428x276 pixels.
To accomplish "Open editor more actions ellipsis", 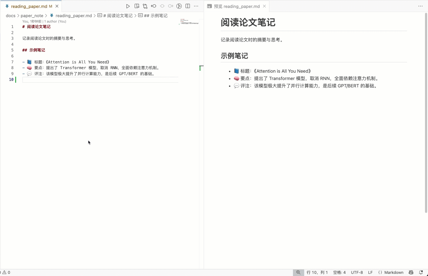I will tap(196, 6).
